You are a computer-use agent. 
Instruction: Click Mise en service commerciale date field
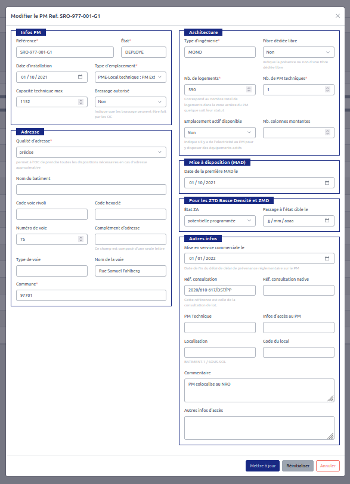259,258
